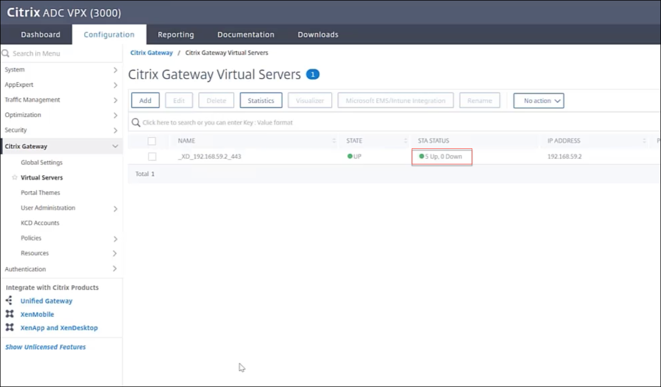Click the XenApp and XenDesktop icon
The width and height of the screenshot is (661, 387).
coord(9,328)
